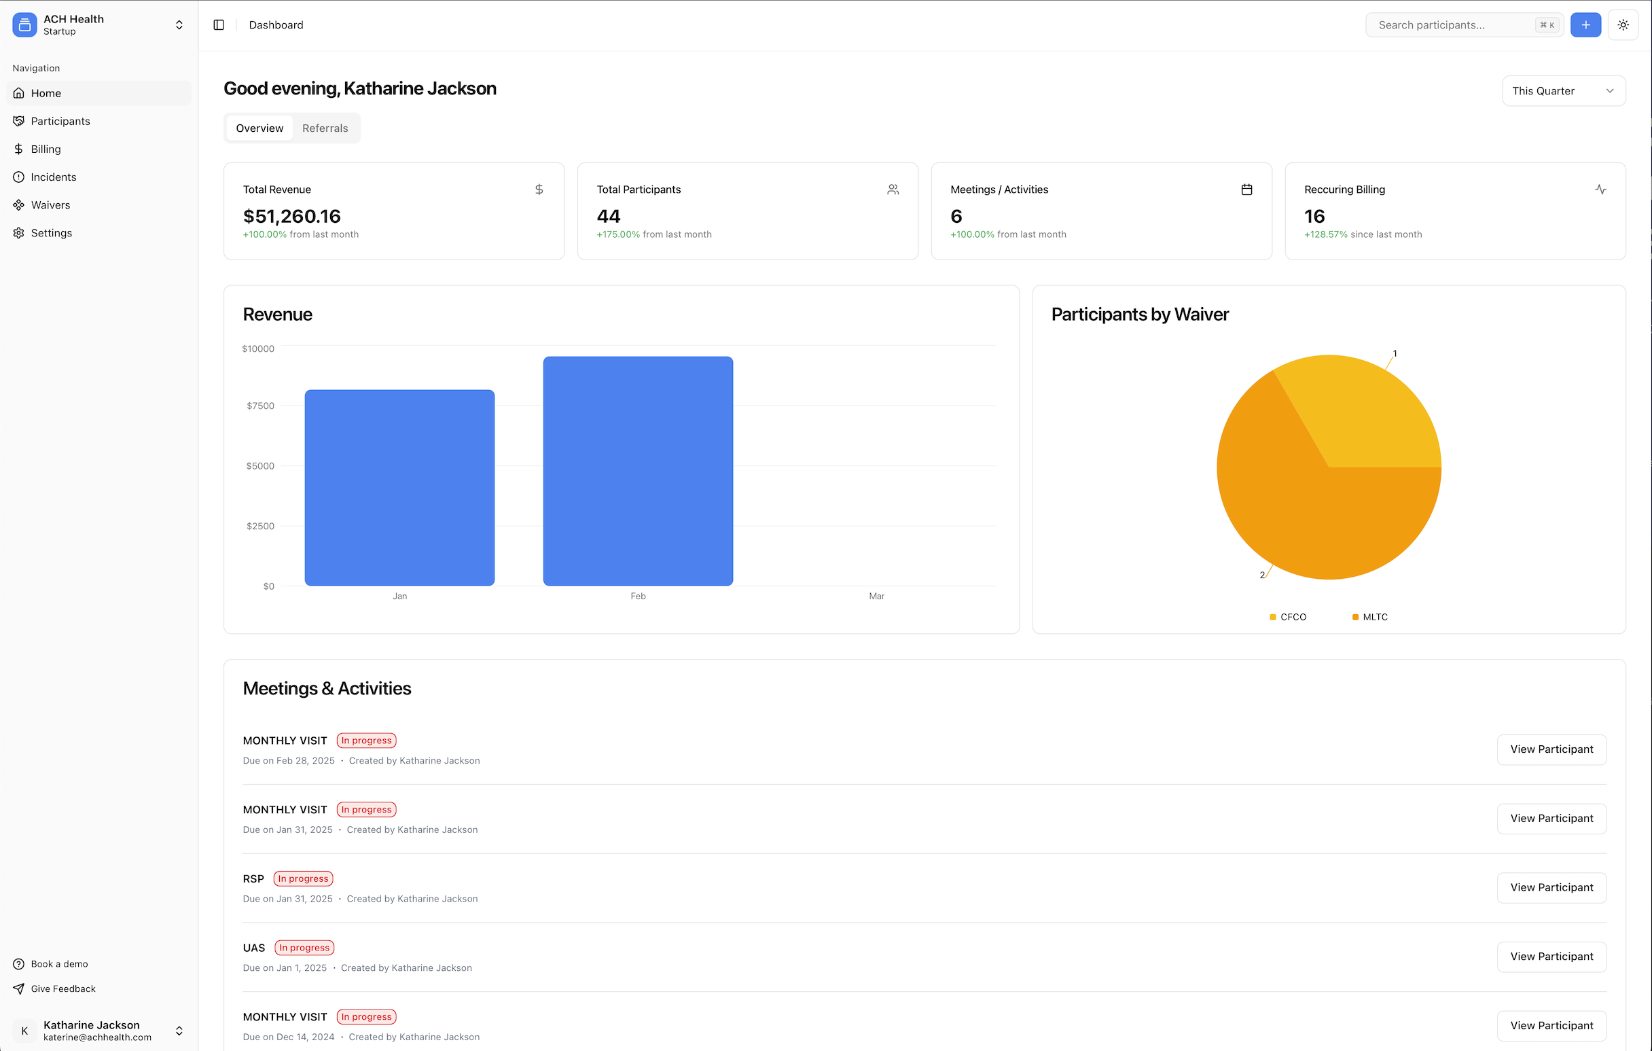Click View Participant for the RSP activity

[1552, 887]
